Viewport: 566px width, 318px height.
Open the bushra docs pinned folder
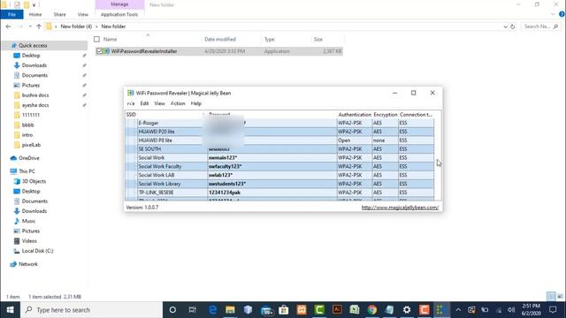pos(35,95)
